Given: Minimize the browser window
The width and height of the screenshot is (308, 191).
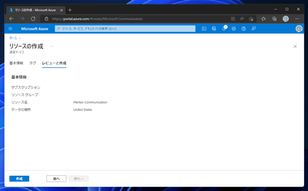Looking at the screenshot, I should tap(276, 9).
